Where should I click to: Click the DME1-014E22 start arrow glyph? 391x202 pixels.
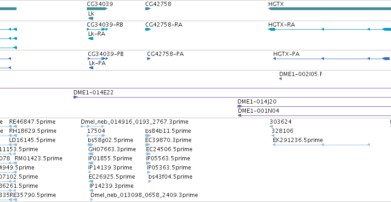[75, 97]
